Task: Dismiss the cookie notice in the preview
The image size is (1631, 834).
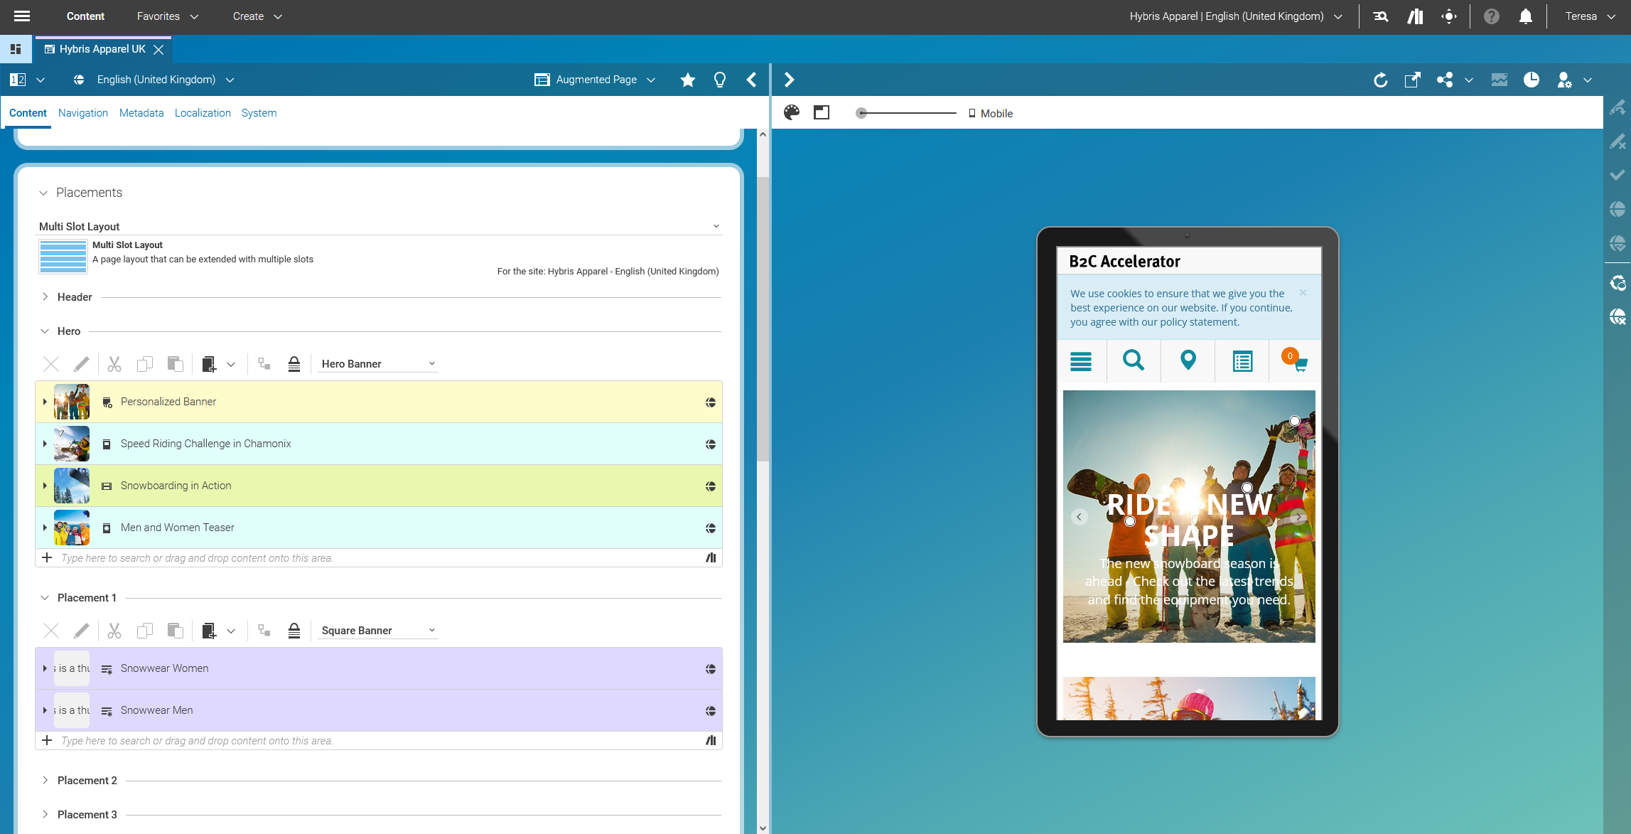Action: click(1303, 292)
